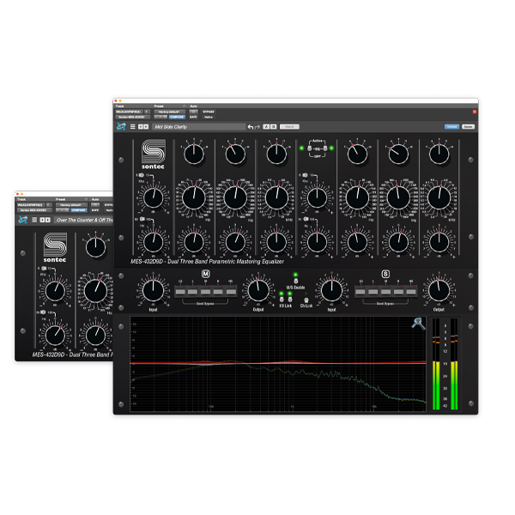Click the undo arrow in plugin toolbar
515x515 pixels.
pyautogui.click(x=251, y=126)
